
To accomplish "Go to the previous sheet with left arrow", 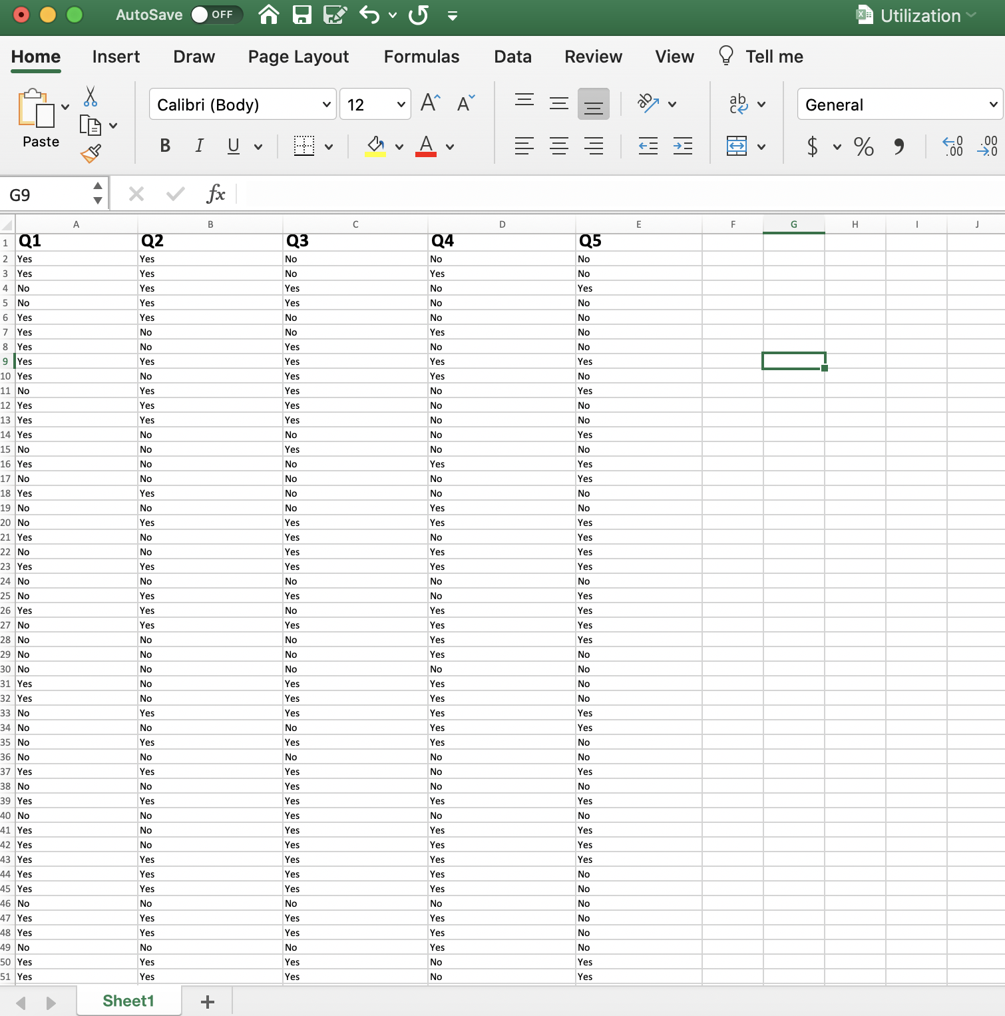I will tap(21, 1002).
